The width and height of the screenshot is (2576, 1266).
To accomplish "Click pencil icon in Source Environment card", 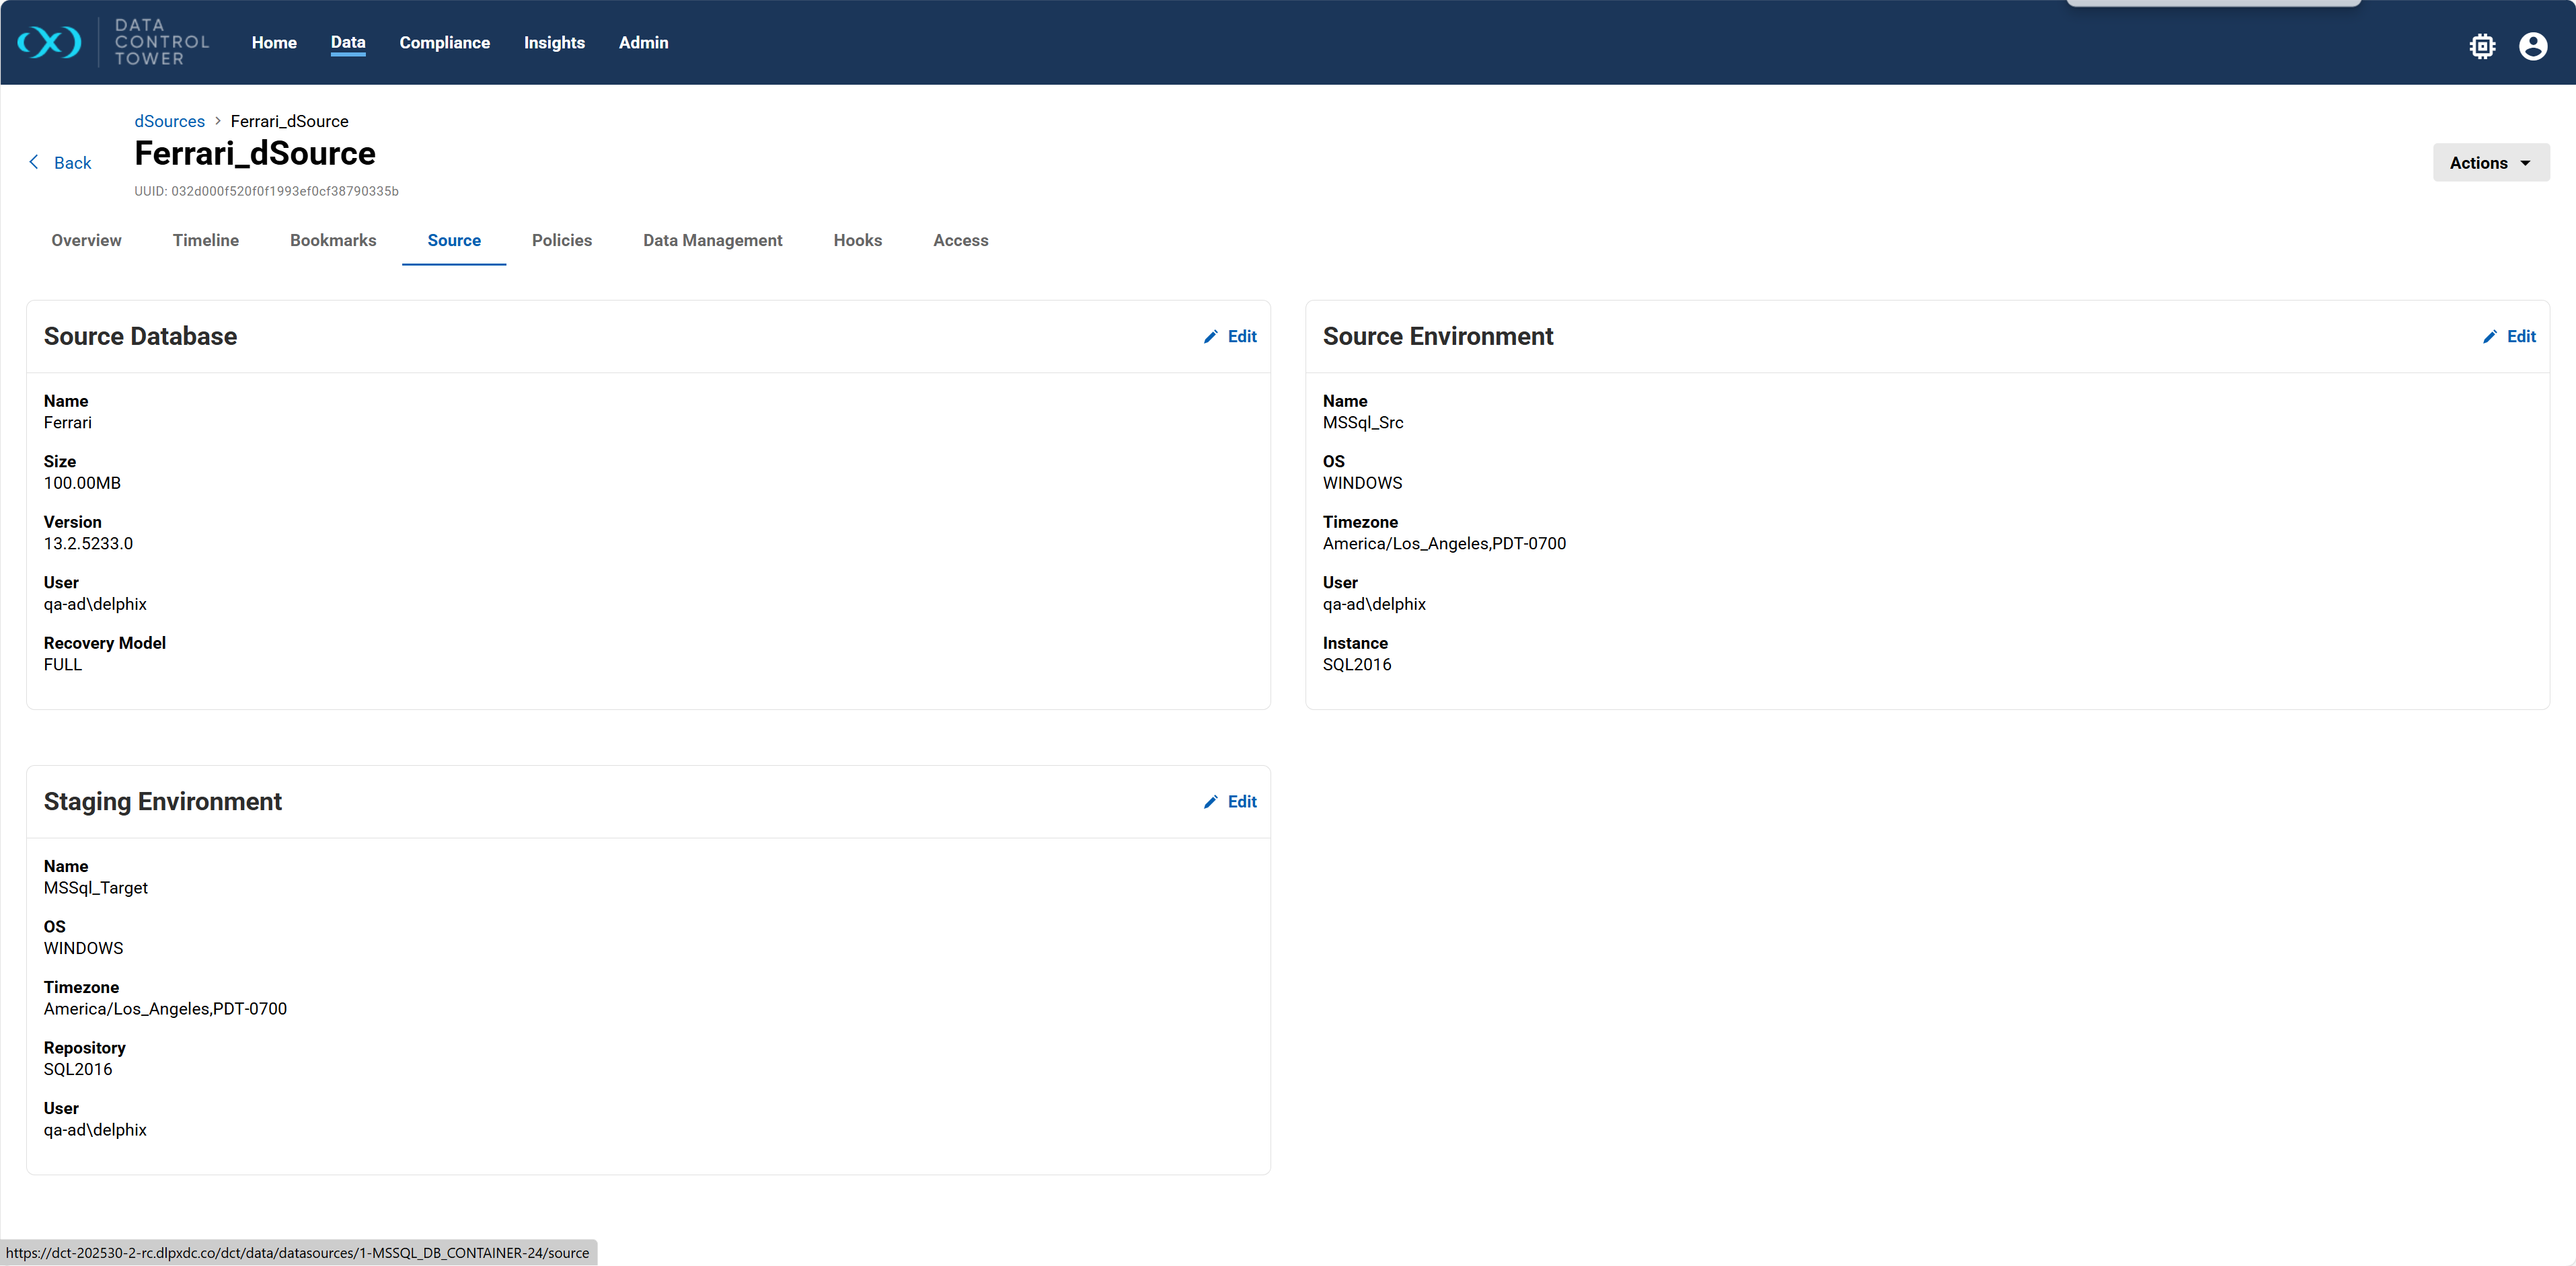I will [x=2489, y=337].
